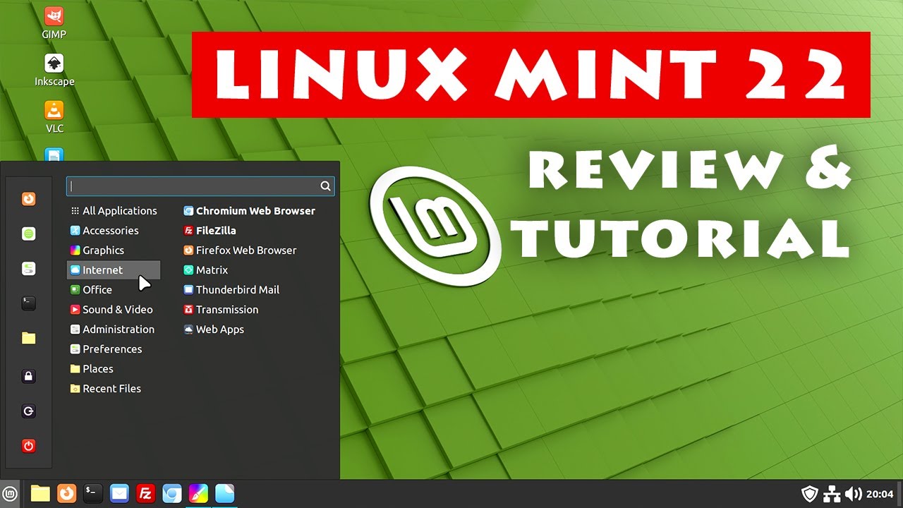
Task: Open the colorful paintbrush app in the taskbar
Action: click(198, 493)
